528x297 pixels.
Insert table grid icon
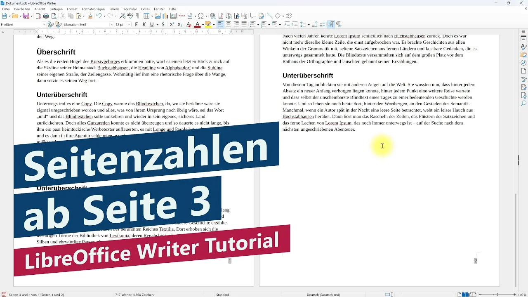146,16
